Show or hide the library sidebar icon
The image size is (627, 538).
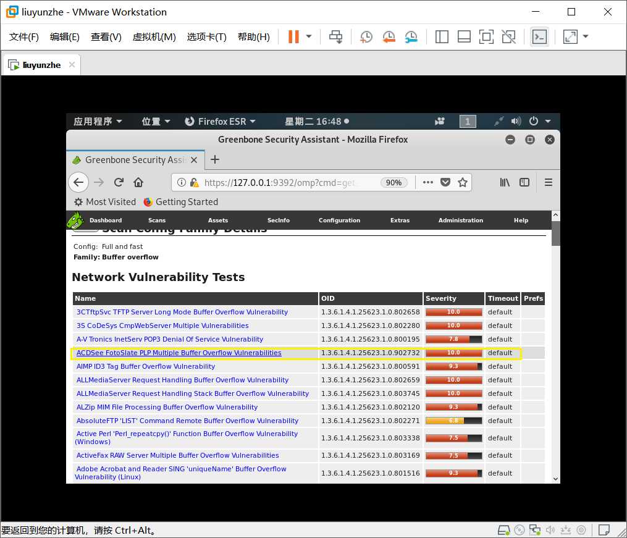click(x=442, y=37)
